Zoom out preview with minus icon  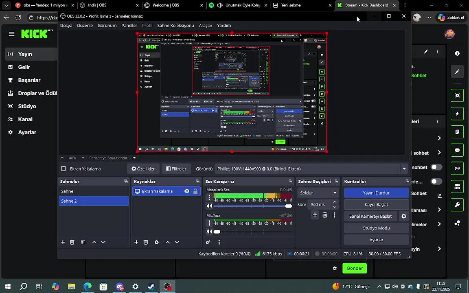coord(62,157)
